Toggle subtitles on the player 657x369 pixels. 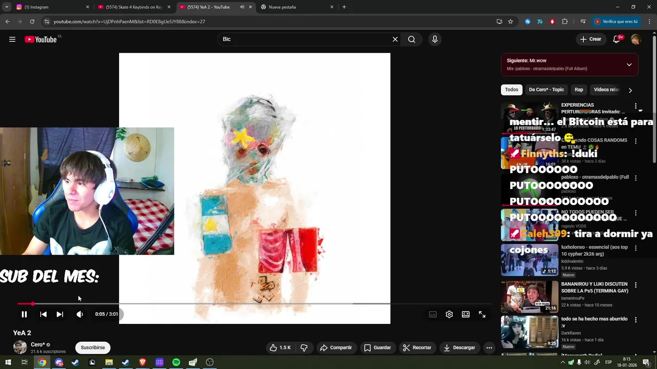point(433,314)
